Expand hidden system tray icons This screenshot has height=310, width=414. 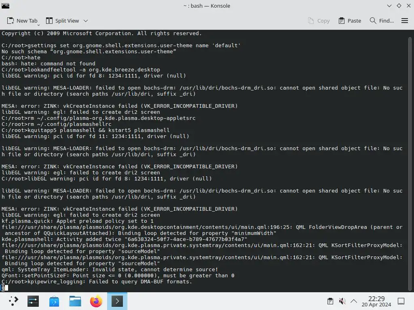[x=354, y=301]
